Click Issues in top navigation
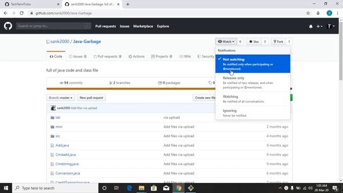The width and height of the screenshot is (343, 193). tap(124, 26)
